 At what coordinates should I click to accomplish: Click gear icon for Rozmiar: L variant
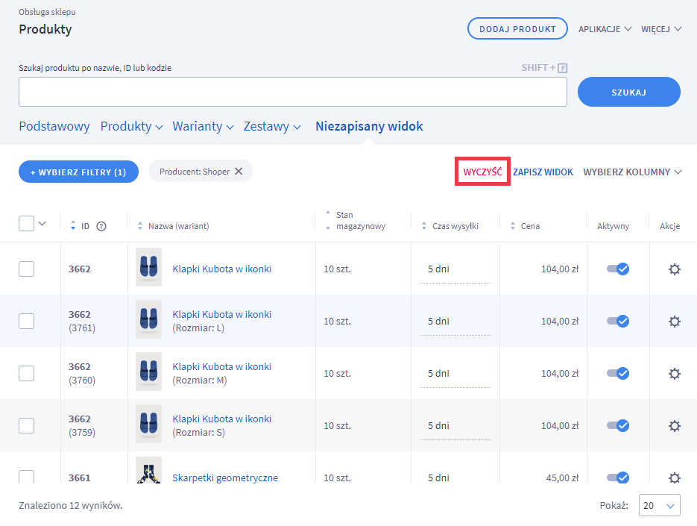[x=674, y=322]
